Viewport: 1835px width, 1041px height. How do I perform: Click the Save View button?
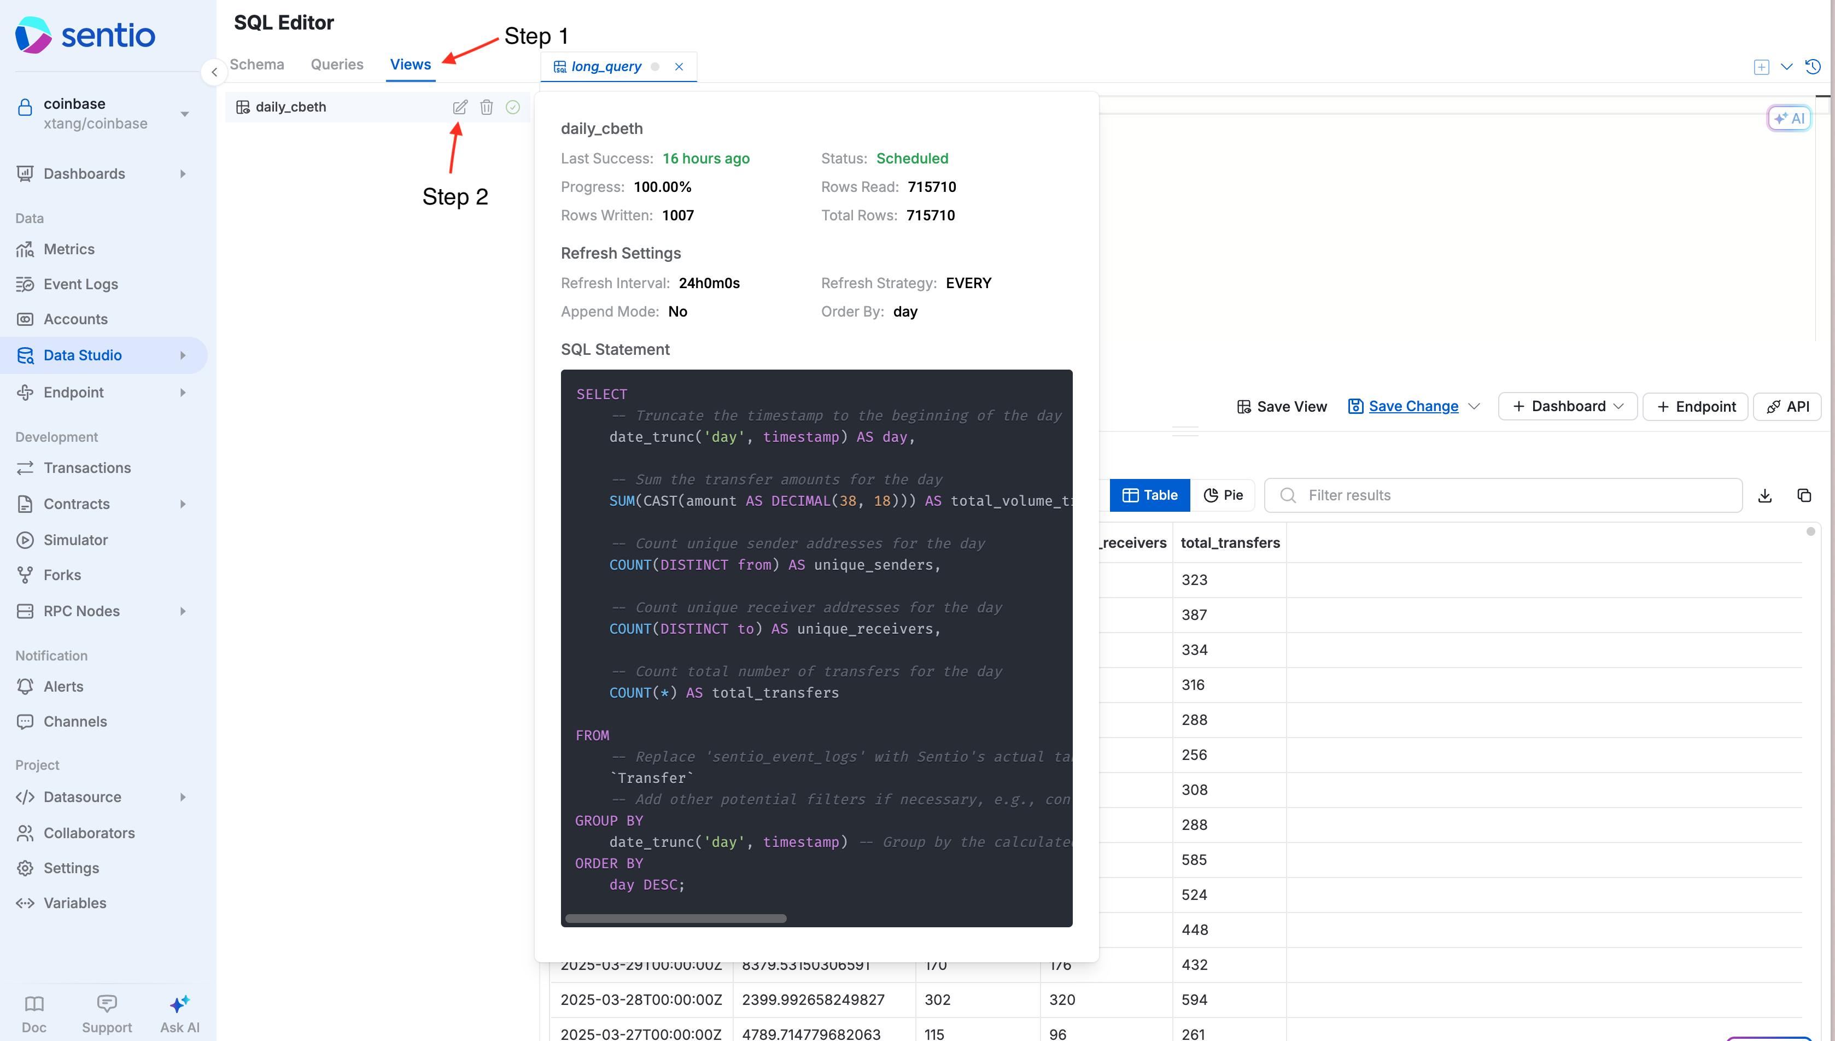(1282, 407)
